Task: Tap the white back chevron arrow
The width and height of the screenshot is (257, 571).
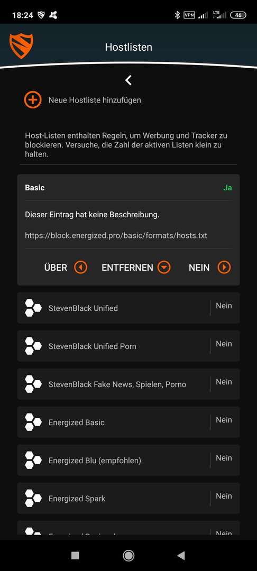Action: pos(128,80)
